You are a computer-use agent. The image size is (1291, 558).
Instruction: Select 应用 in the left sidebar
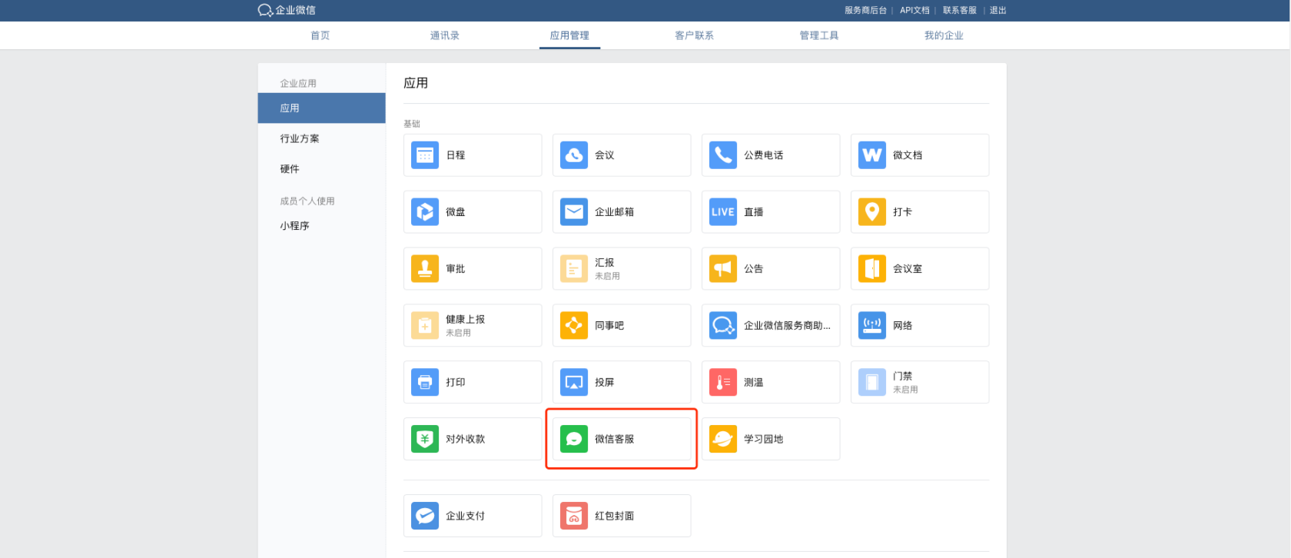tap(321, 108)
